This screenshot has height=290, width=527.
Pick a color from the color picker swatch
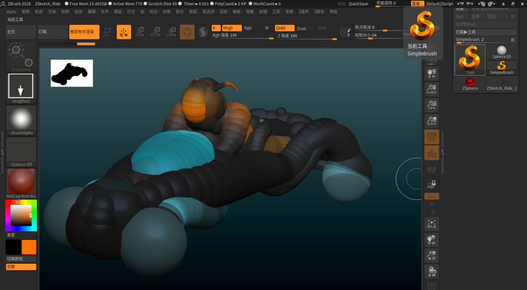21,215
